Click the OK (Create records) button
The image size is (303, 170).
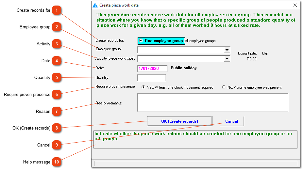tap(179, 121)
